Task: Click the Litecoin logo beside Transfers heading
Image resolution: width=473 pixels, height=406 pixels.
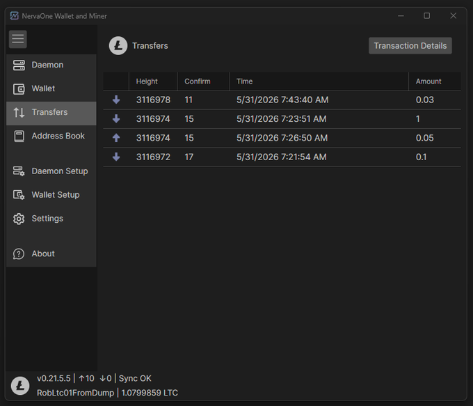Action: (118, 46)
